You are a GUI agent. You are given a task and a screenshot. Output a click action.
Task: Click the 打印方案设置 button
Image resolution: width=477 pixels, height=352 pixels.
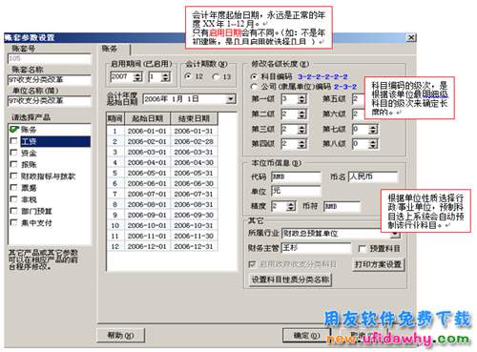(378, 264)
